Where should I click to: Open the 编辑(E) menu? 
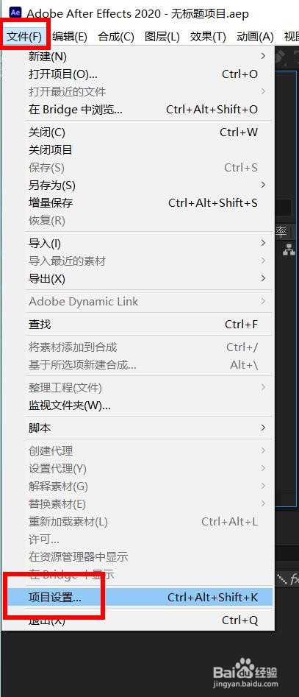coord(70,37)
